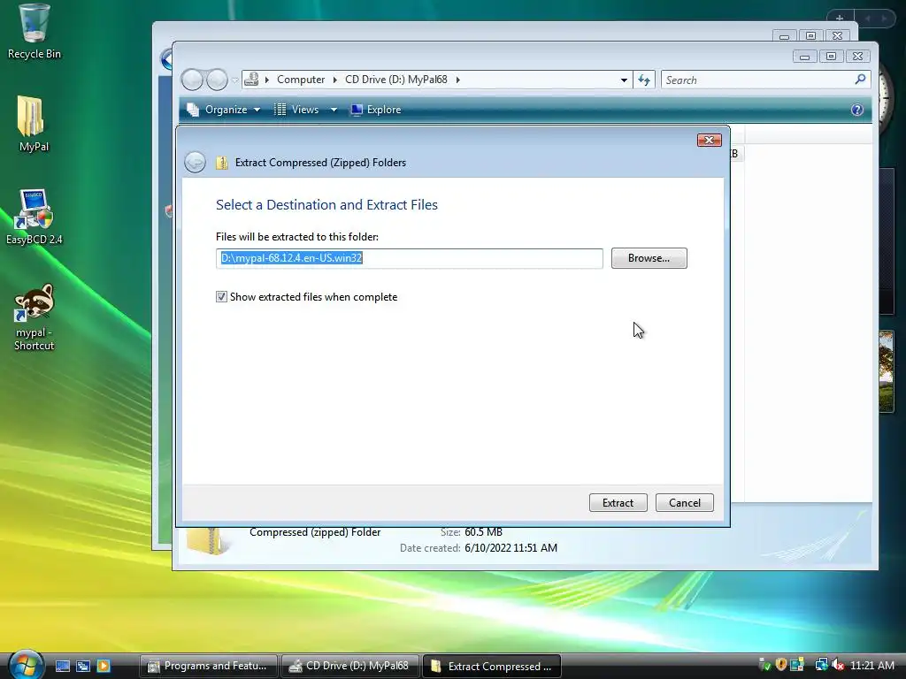This screenshot has height=679, width=906.
Task: Open the Views dropdown arrow
Action: (334, 110)
